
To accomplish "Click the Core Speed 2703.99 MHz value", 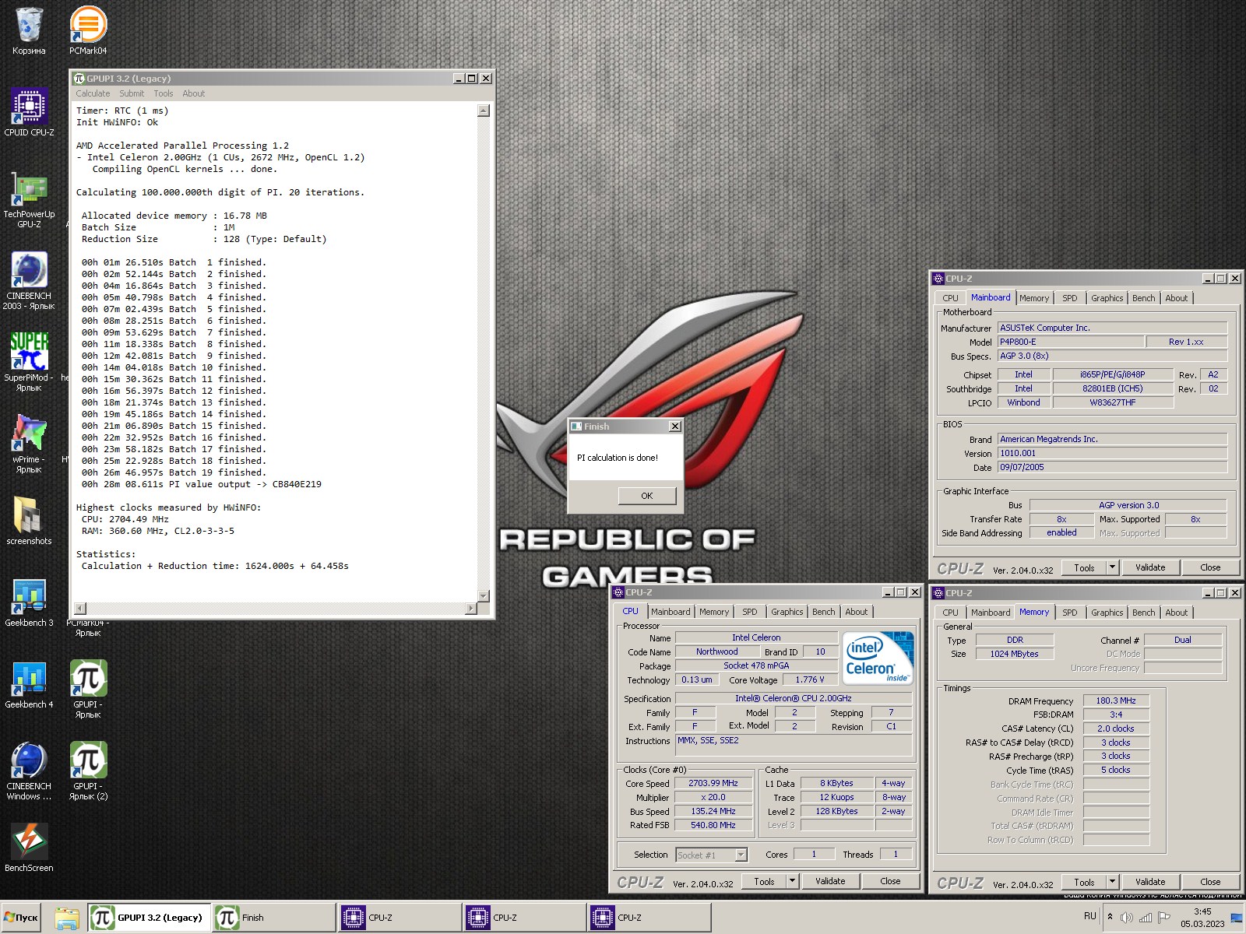I will [713, 784].
